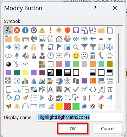Select the pink eraser symbol
127x137 pixels.
pos(101,98)
